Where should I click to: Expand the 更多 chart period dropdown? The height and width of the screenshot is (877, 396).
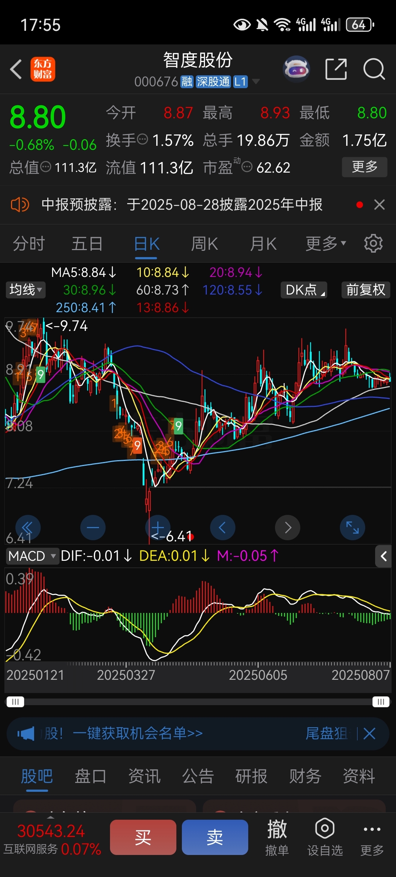click(326, 243)
